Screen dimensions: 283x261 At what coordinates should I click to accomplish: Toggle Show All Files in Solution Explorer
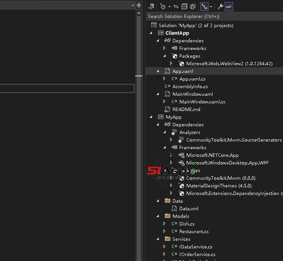(x=193, y=7)
